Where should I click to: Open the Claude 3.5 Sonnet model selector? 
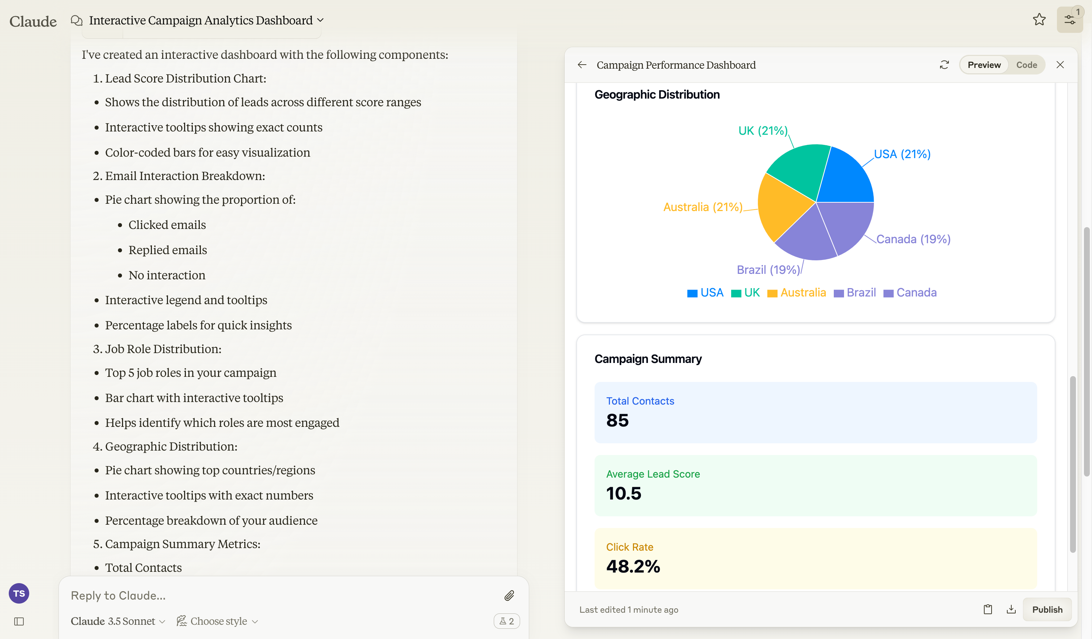click(118, 621)
